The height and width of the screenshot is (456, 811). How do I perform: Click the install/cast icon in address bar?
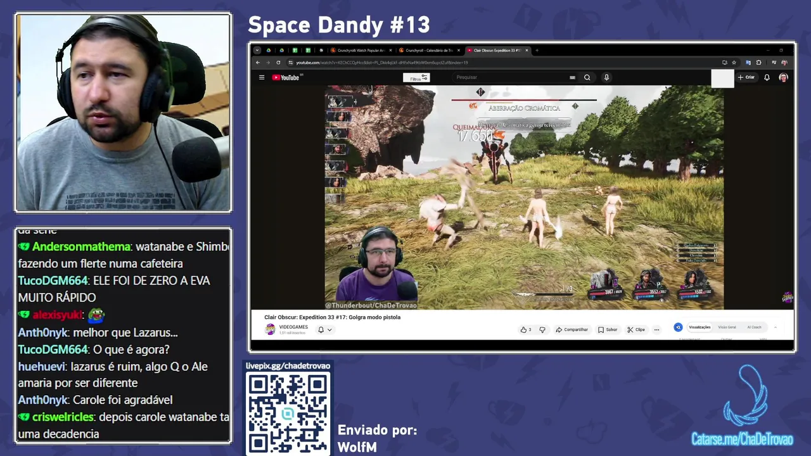point(724,63)
